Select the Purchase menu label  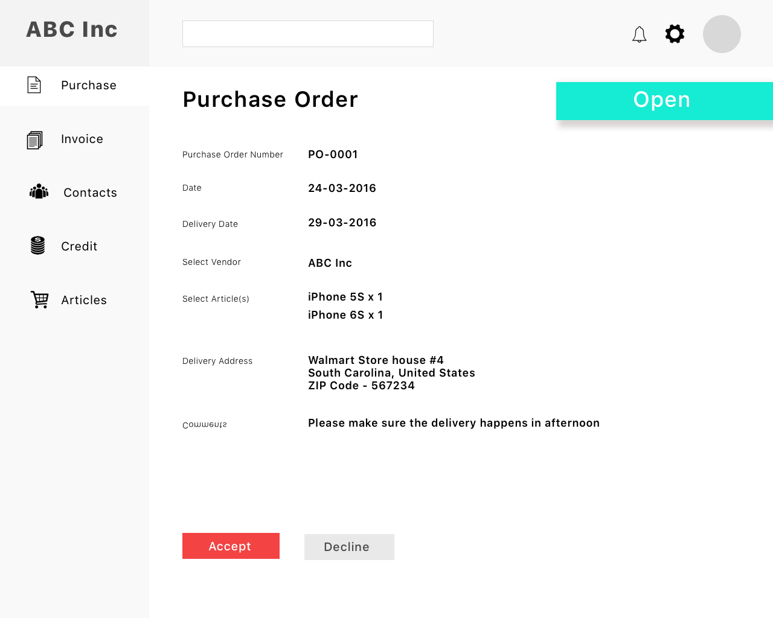click(89, 85)
